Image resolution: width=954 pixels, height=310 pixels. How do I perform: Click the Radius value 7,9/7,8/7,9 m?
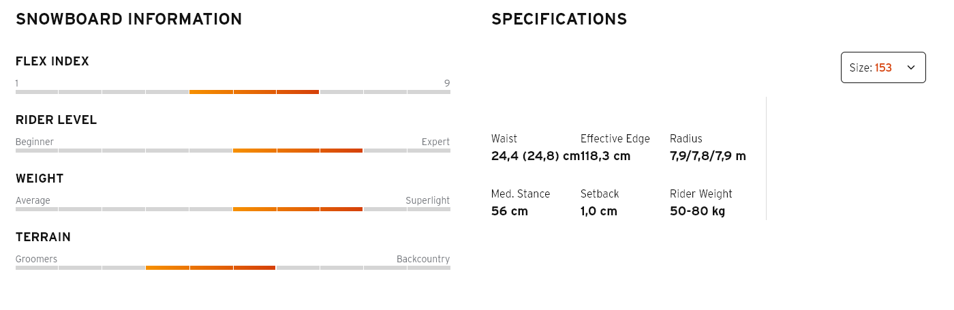click(708, 156)
